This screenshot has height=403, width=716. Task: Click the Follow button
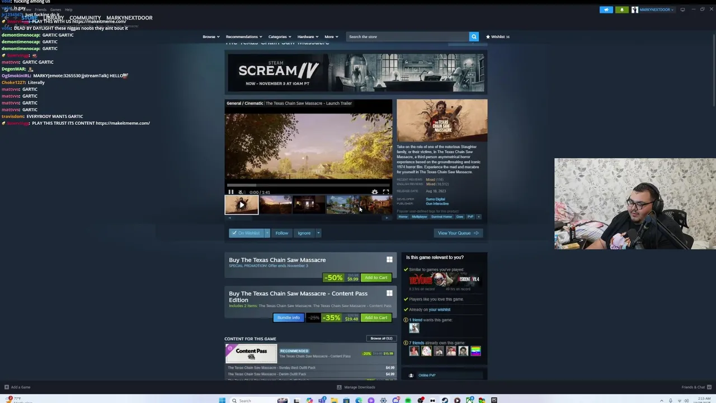[x=281, y=233]
